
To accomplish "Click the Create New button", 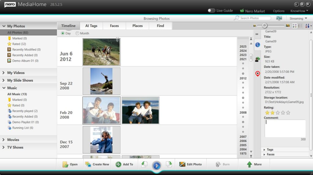I will [x=97, y=164].
